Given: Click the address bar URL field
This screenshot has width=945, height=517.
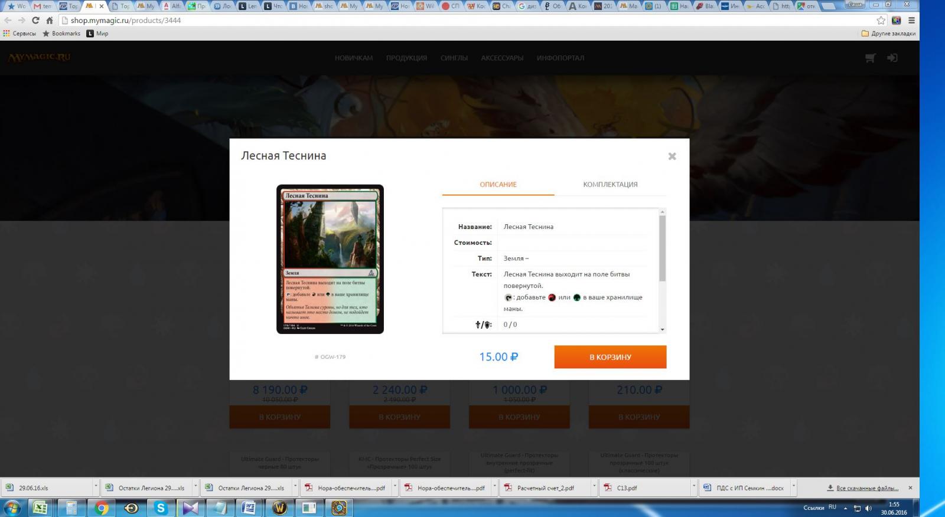Looking at the screenshot, I should [413, 20].
